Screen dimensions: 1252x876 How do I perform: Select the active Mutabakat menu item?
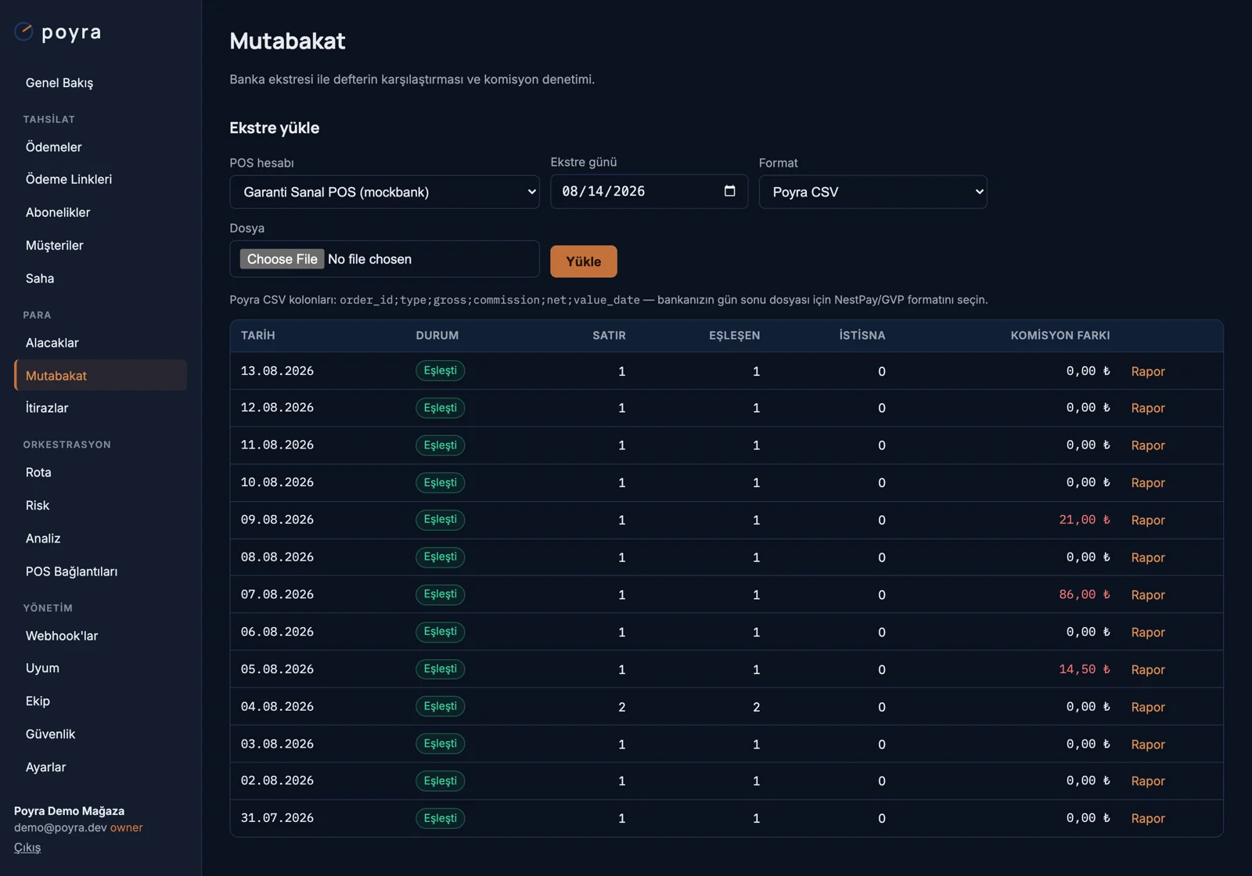100,375
